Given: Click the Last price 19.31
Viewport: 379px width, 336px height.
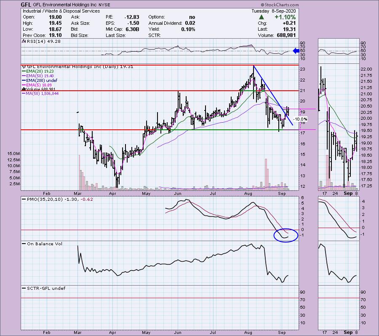Looking at the screenshot, I should pyautogui.click(x=289, y=29).
